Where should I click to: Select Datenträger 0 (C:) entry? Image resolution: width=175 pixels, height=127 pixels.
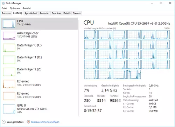40,48
